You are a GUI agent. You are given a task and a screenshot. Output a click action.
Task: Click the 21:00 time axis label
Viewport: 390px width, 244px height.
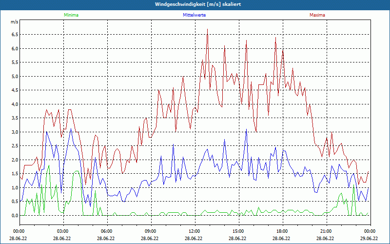click(x=325, y=231)
